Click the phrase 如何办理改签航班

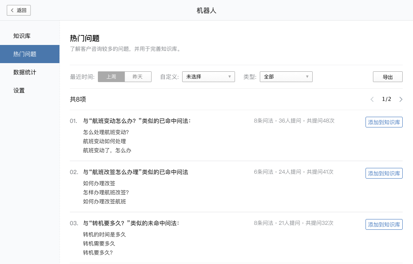coord(104,202)
